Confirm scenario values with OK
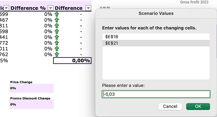This screenshot has width=217, height=117. (x=198, y=107)
